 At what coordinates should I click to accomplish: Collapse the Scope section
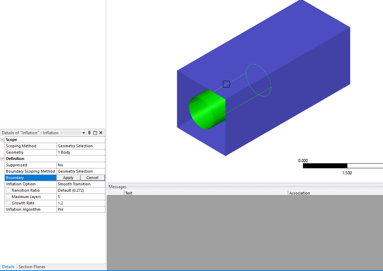coord(2,140)
